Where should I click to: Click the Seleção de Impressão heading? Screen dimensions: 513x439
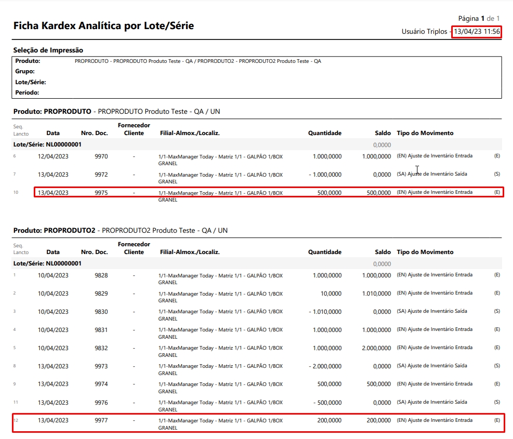click(x=48, y=50)
